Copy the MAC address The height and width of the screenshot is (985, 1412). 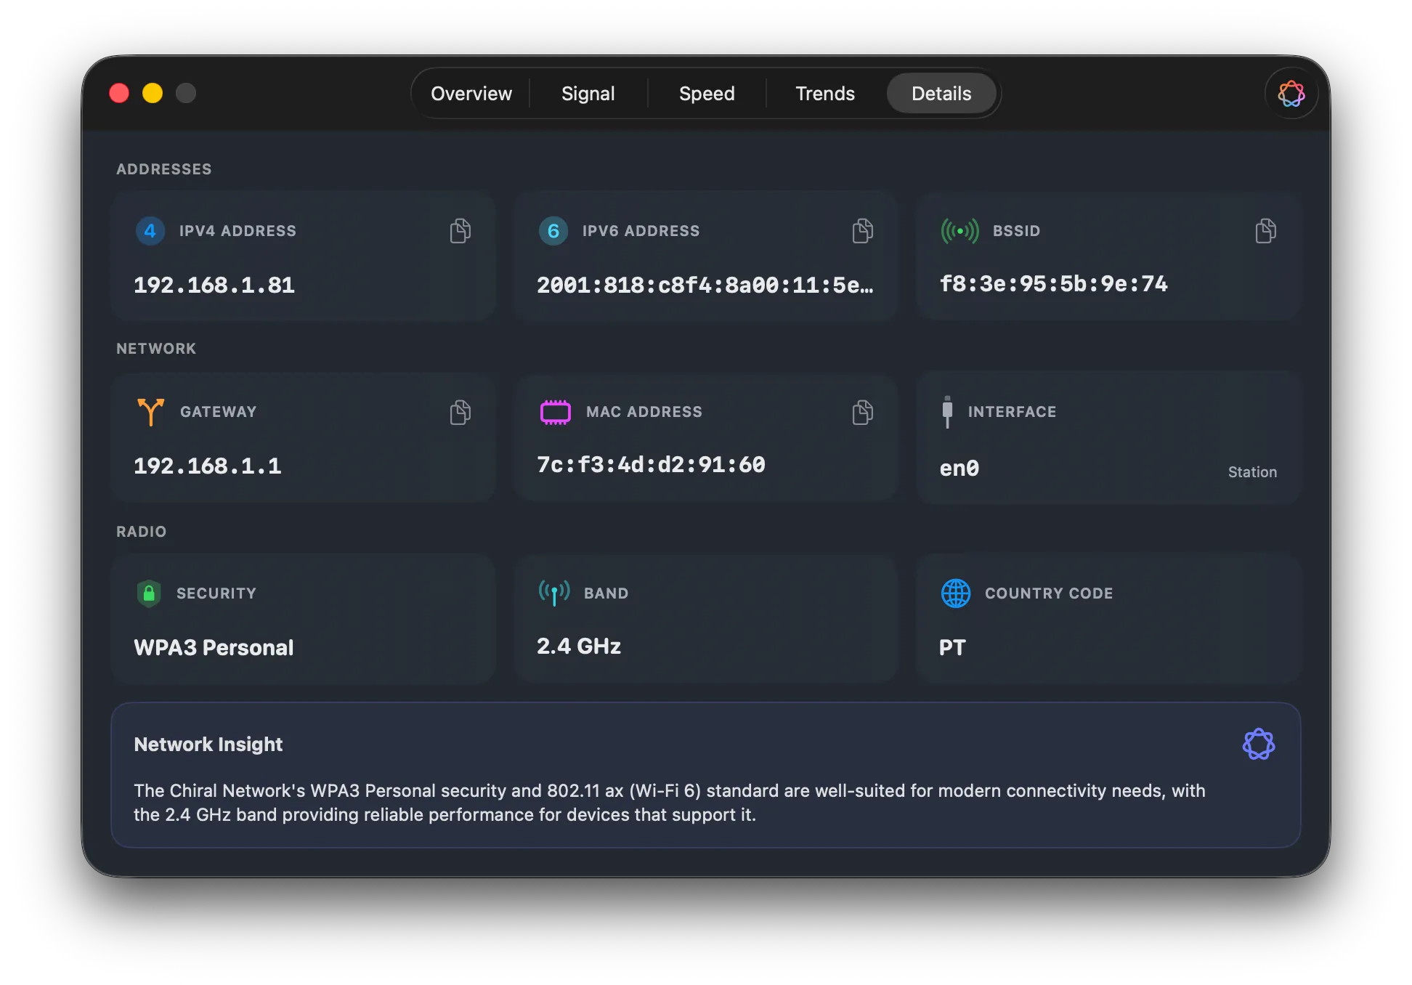[862, 412]
